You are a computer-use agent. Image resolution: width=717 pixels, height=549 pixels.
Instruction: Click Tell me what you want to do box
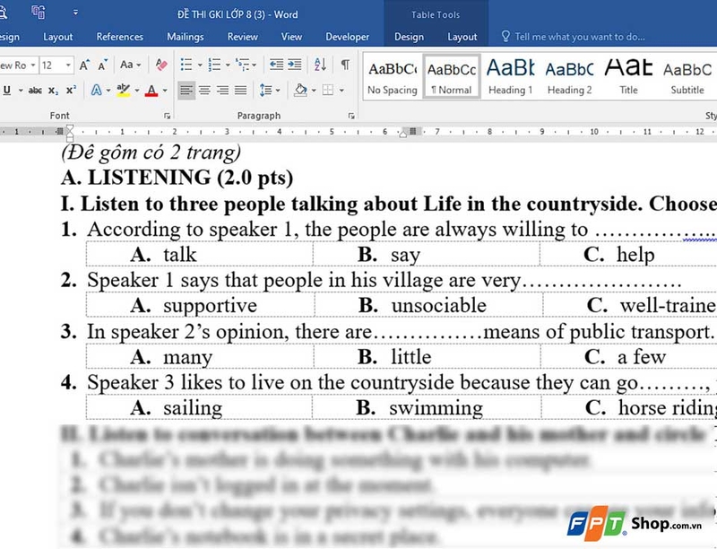574,37
